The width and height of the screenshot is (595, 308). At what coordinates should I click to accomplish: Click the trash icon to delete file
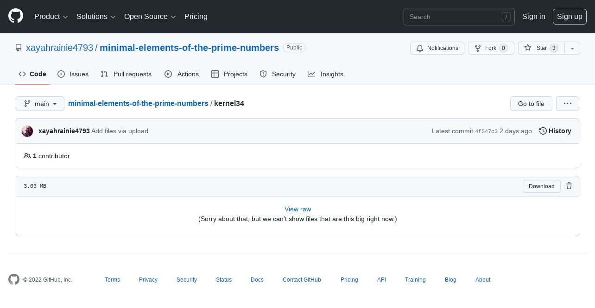[569, 186]
